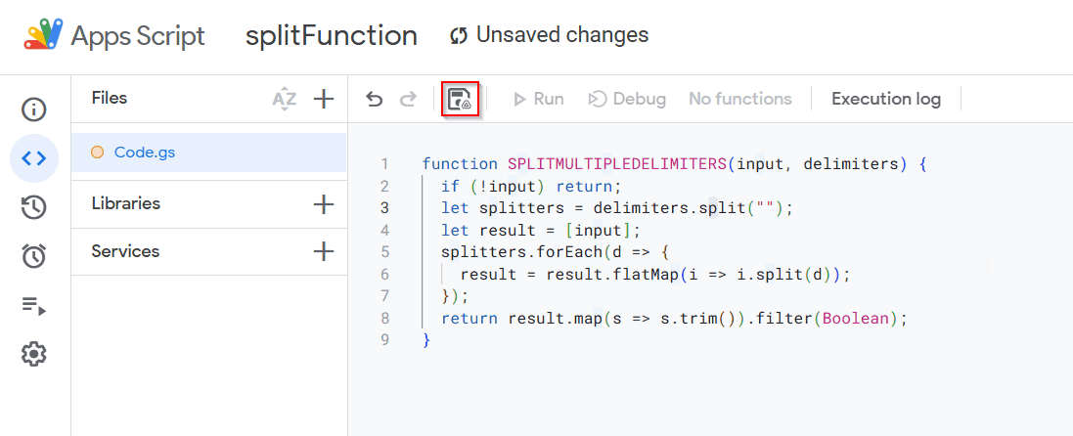1073x436 pixels.
Task: Click the Services section label
Action: [125, 252]
